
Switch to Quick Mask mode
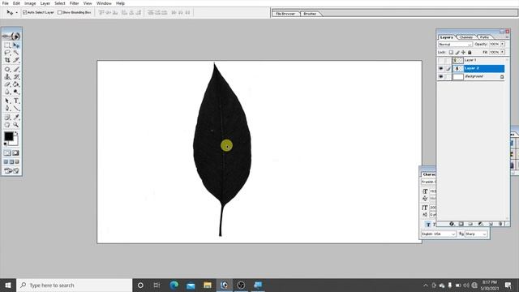(x=16, y=152)
